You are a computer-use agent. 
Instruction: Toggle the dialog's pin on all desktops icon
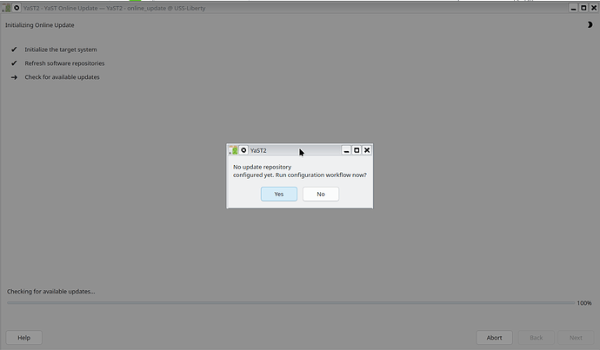tap(243, 150)
